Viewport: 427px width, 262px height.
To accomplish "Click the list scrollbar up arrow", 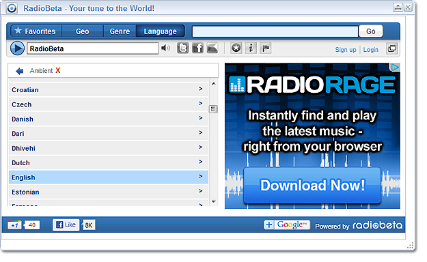I will point(213,84).
